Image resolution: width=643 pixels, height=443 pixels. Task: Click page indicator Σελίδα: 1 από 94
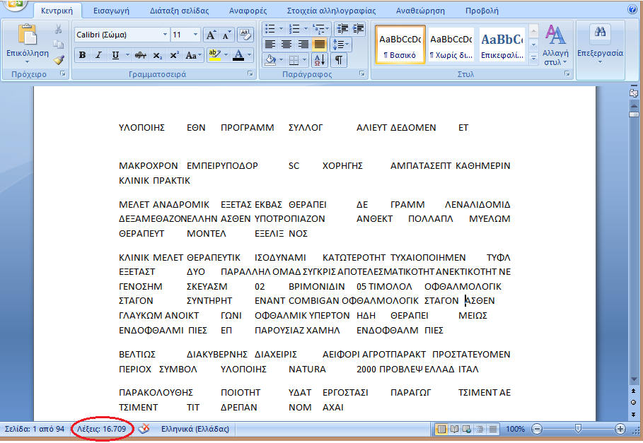(x=35, y=429)
